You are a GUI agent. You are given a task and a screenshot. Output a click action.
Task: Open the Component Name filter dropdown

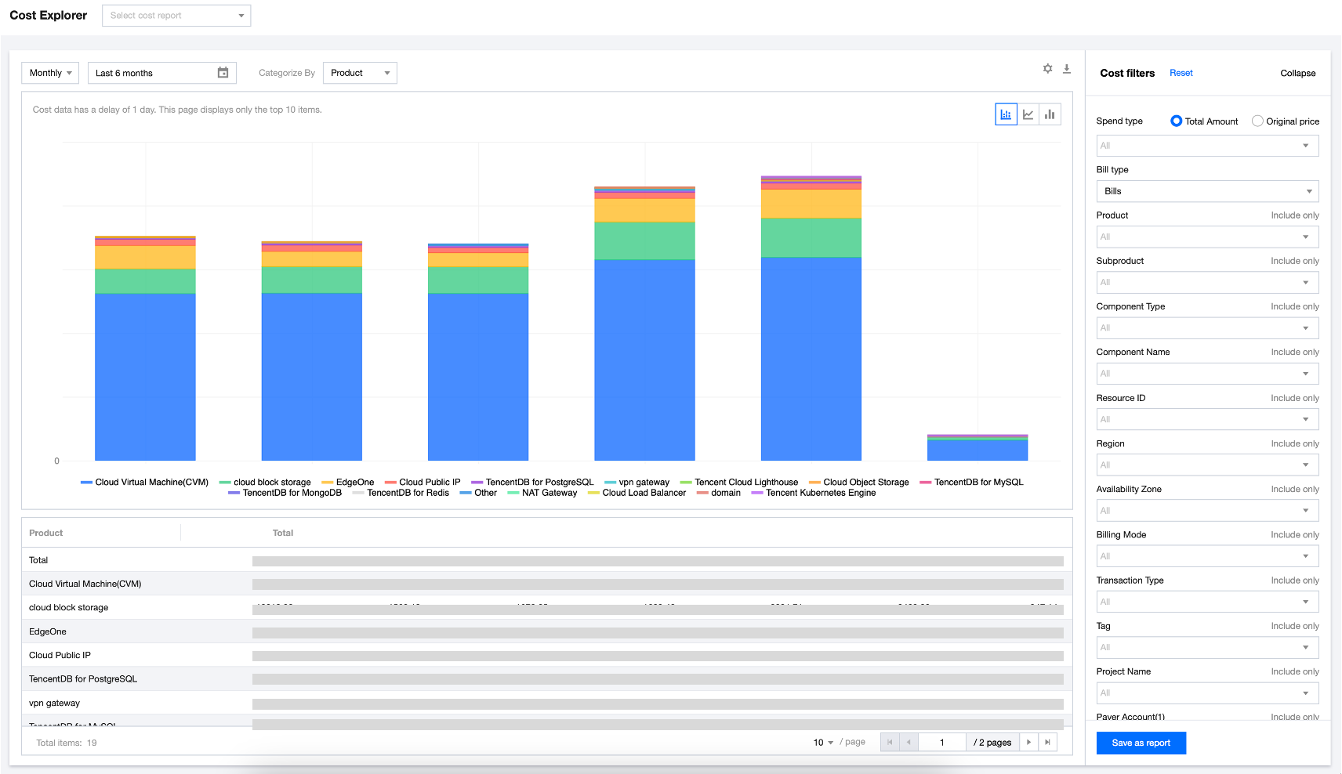(1207, 374)
